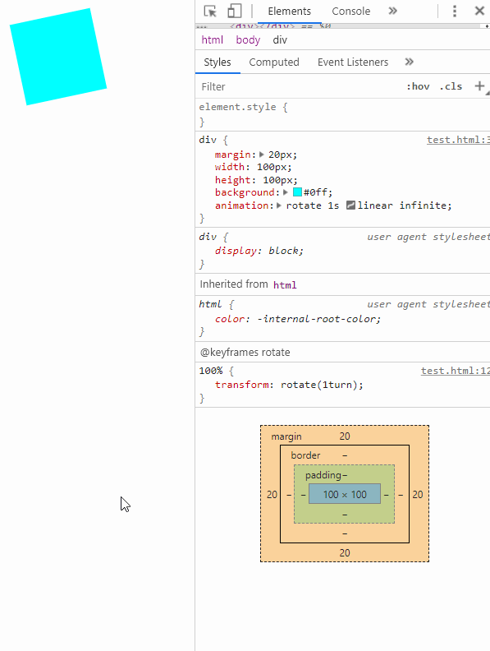Open the Styles sidebar tab
This screenshot has width=490, height=651.
pyautogui.click(x=218, y=62)
